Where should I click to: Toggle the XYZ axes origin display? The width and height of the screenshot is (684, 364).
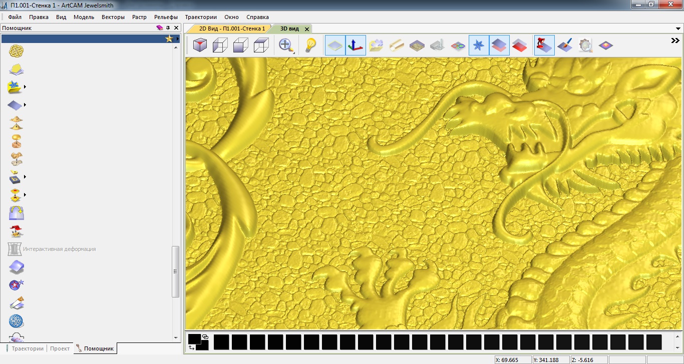(356, 45)
